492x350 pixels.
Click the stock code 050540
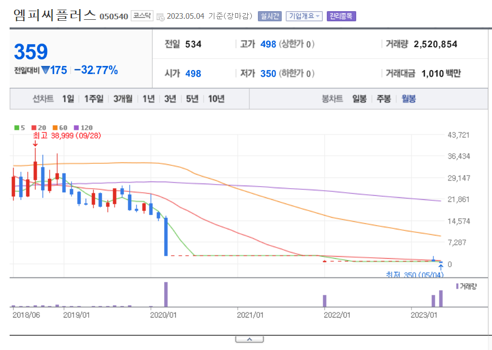pyautogui.click(x=113, y=16)
